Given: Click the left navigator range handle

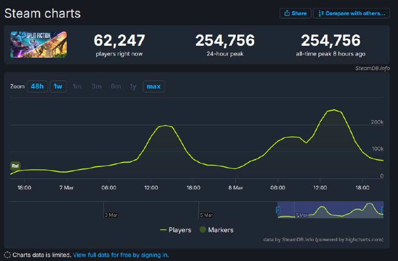Looking at the screenshot, I should [x=278, y=210].
